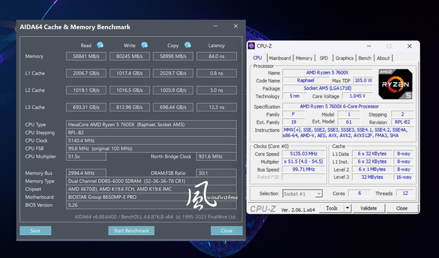Click the Memory Read result field
439x258 pixels.
pos(87,57)
